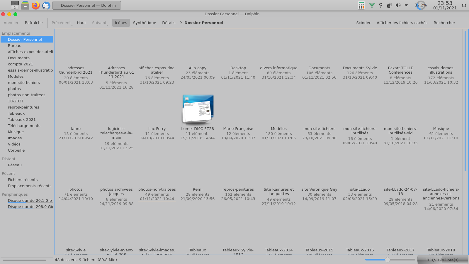Click Rafraîchir in the toolbar
The image size is (469, 264).
tap(34, 23)
